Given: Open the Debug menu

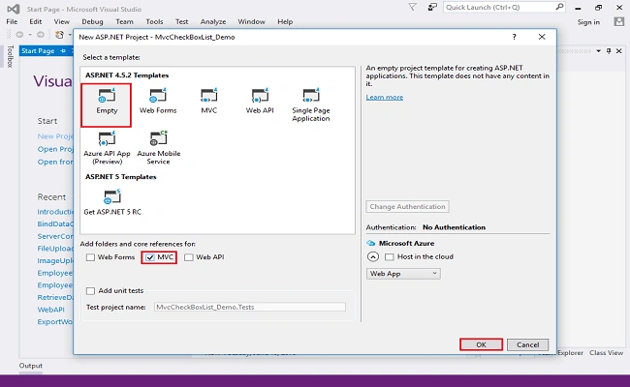Looking at the screenshot, I should [92, 21].
